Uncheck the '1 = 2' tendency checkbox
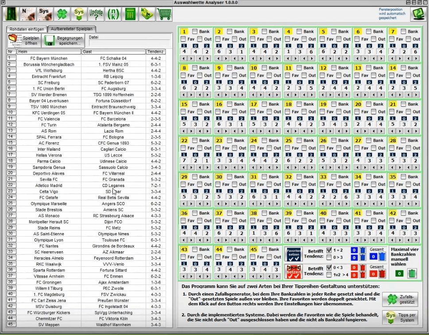The width and height of the screenshot is (429, 335). (329, 250)
